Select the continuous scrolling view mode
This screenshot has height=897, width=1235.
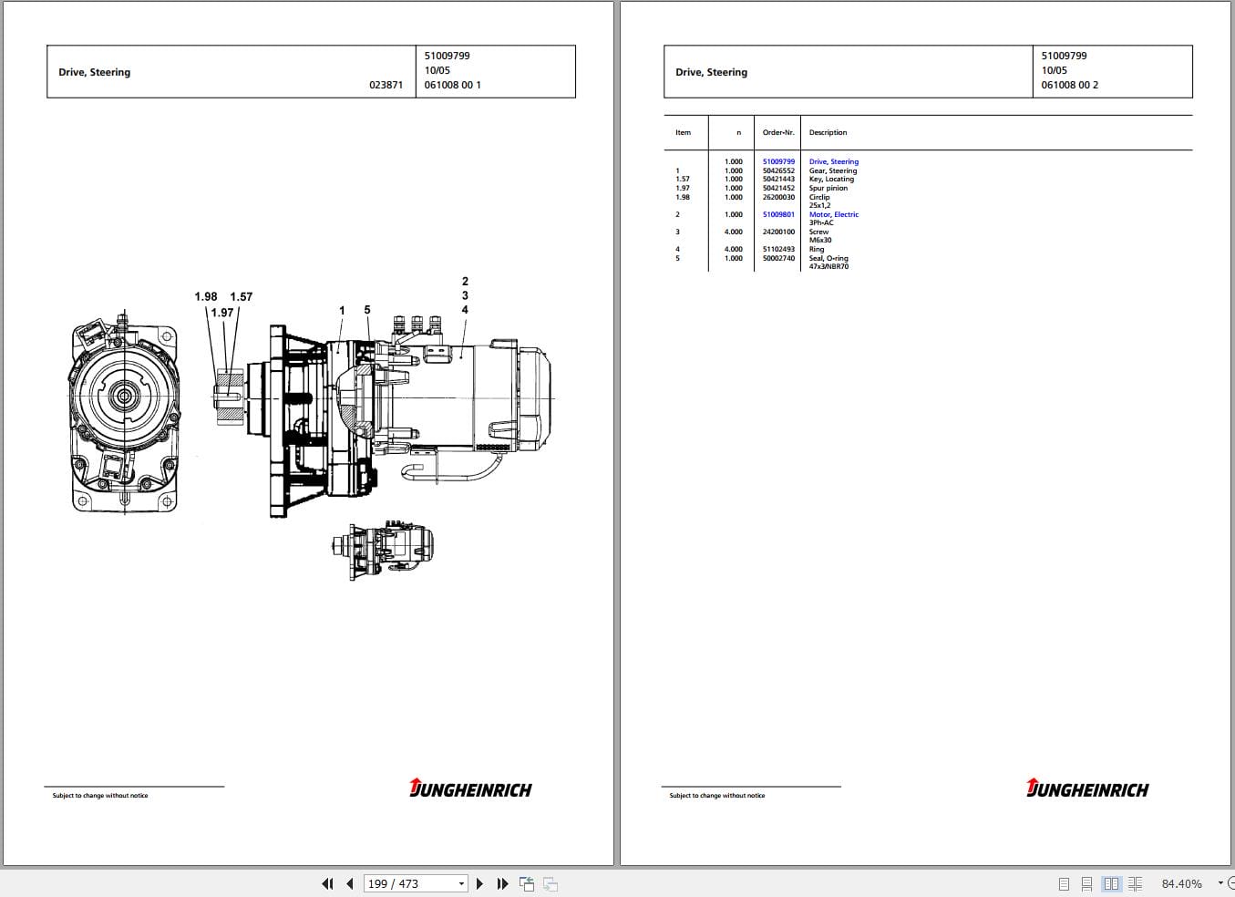coord(1086,883)
